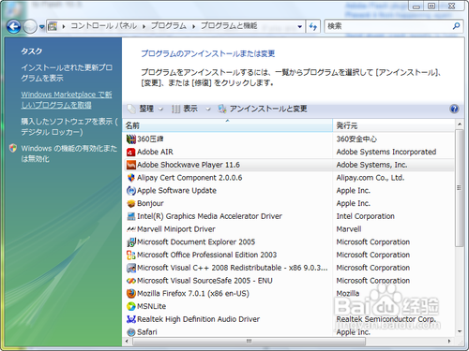Sort by the 名前 column header

click(x=227, y=125)
